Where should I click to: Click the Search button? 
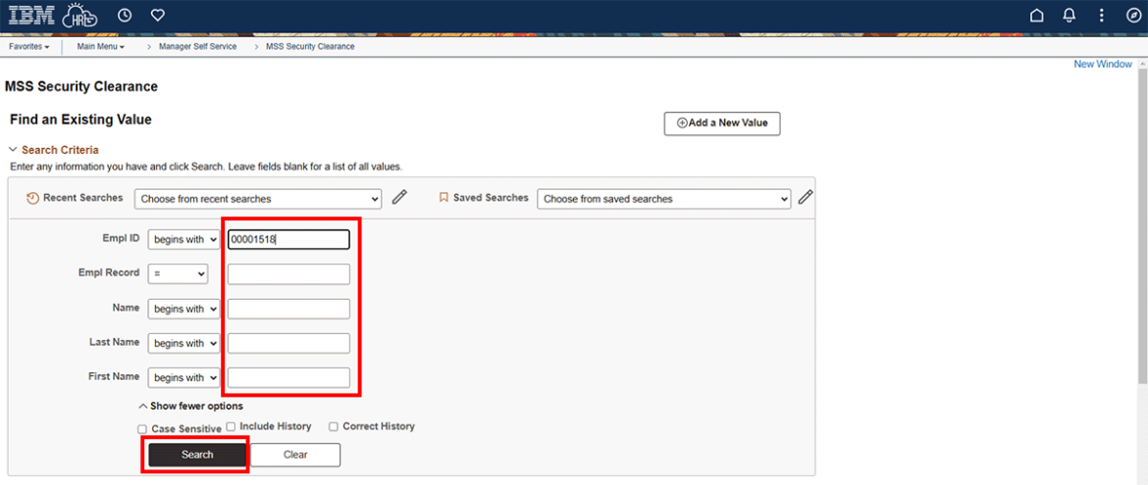pyautogui.click(x=196, y=455)
